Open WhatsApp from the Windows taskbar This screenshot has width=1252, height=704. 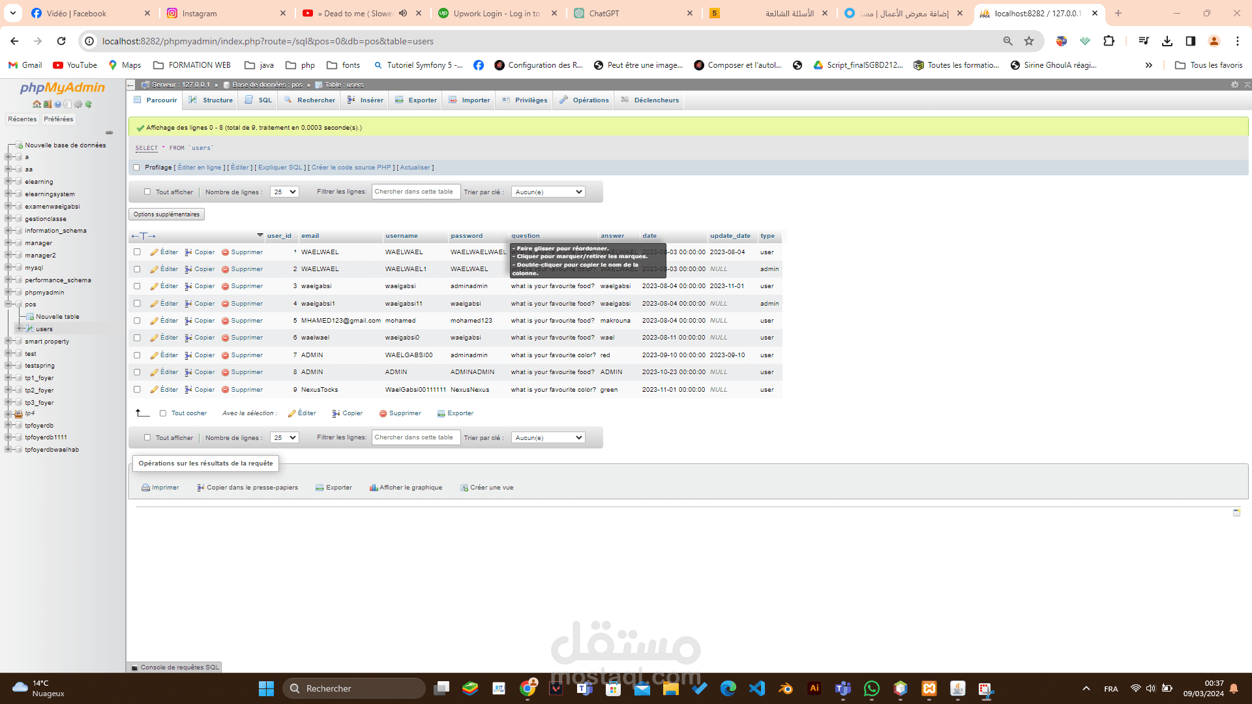(x=871, y=688)
